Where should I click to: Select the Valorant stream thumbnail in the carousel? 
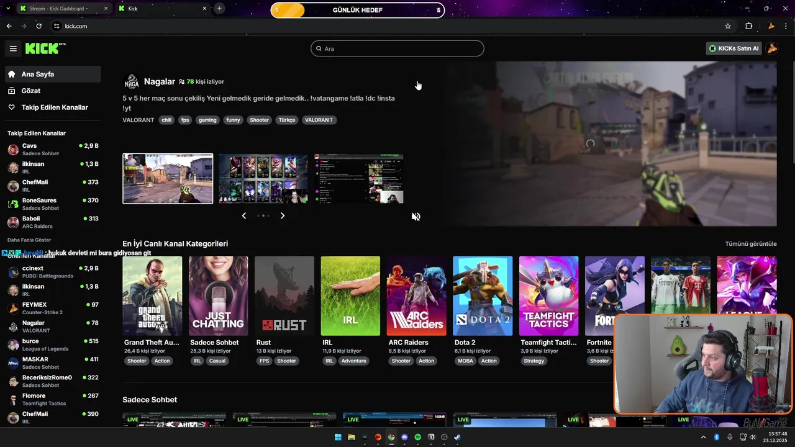[x=168, y=179]
